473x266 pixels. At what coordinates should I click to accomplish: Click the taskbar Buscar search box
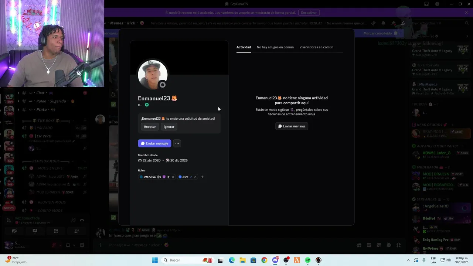187,260
